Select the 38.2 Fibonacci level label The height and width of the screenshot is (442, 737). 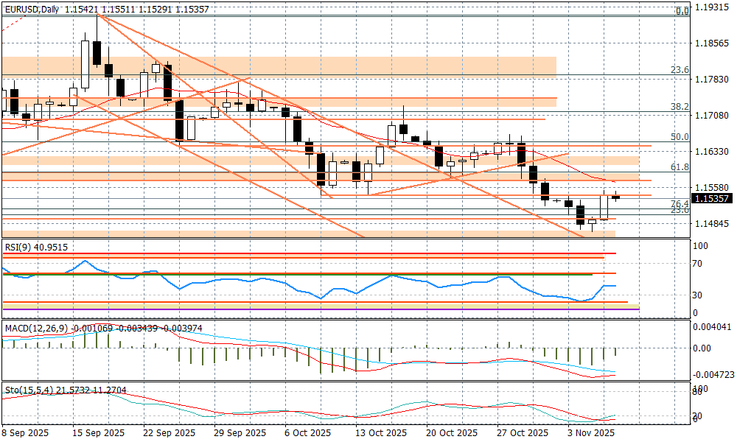pos(680,107)
